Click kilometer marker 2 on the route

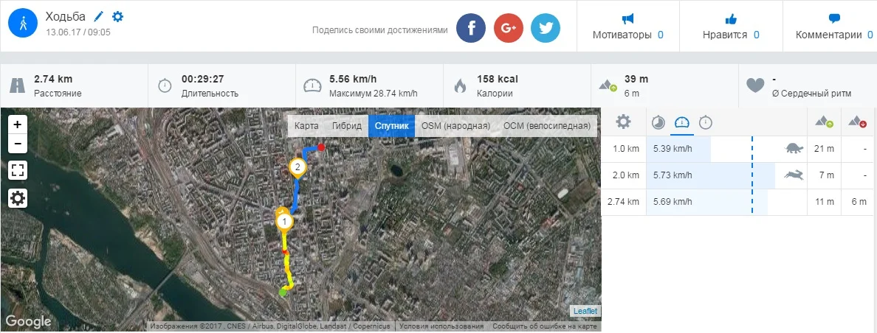pyautogui.click(x=298, y=168)
